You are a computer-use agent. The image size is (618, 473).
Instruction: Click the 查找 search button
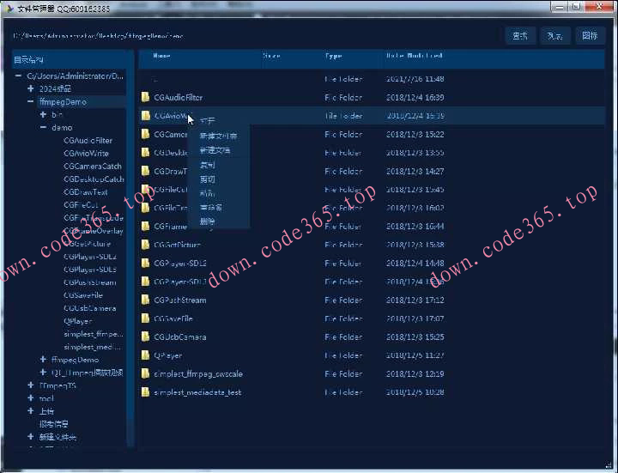point(520,36)
